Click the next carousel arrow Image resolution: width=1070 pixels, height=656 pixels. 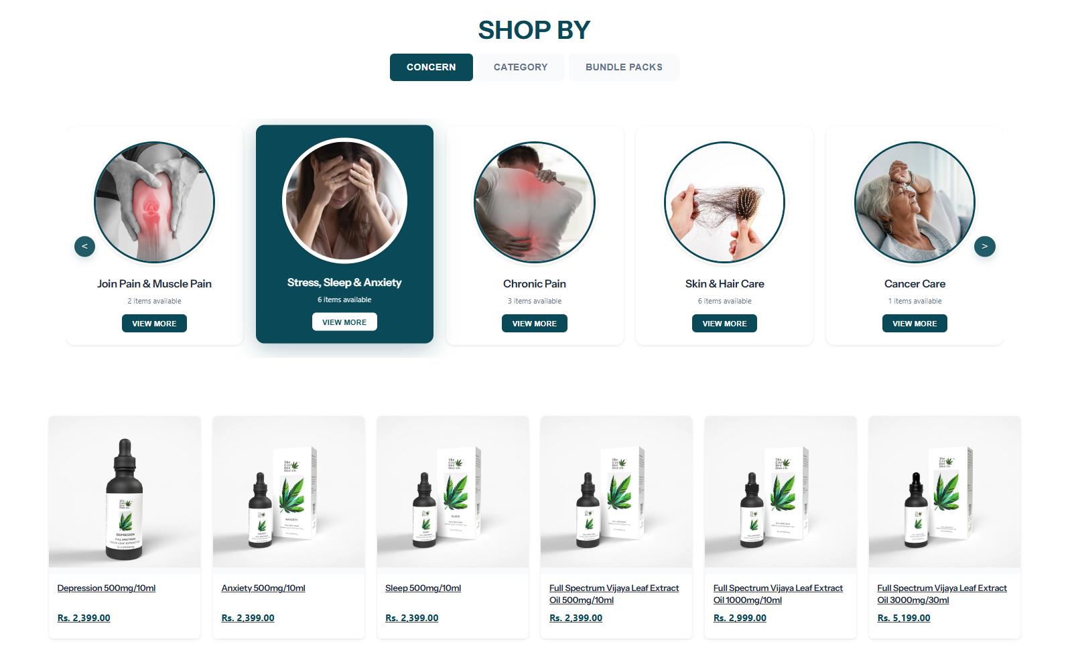(984, 247)
